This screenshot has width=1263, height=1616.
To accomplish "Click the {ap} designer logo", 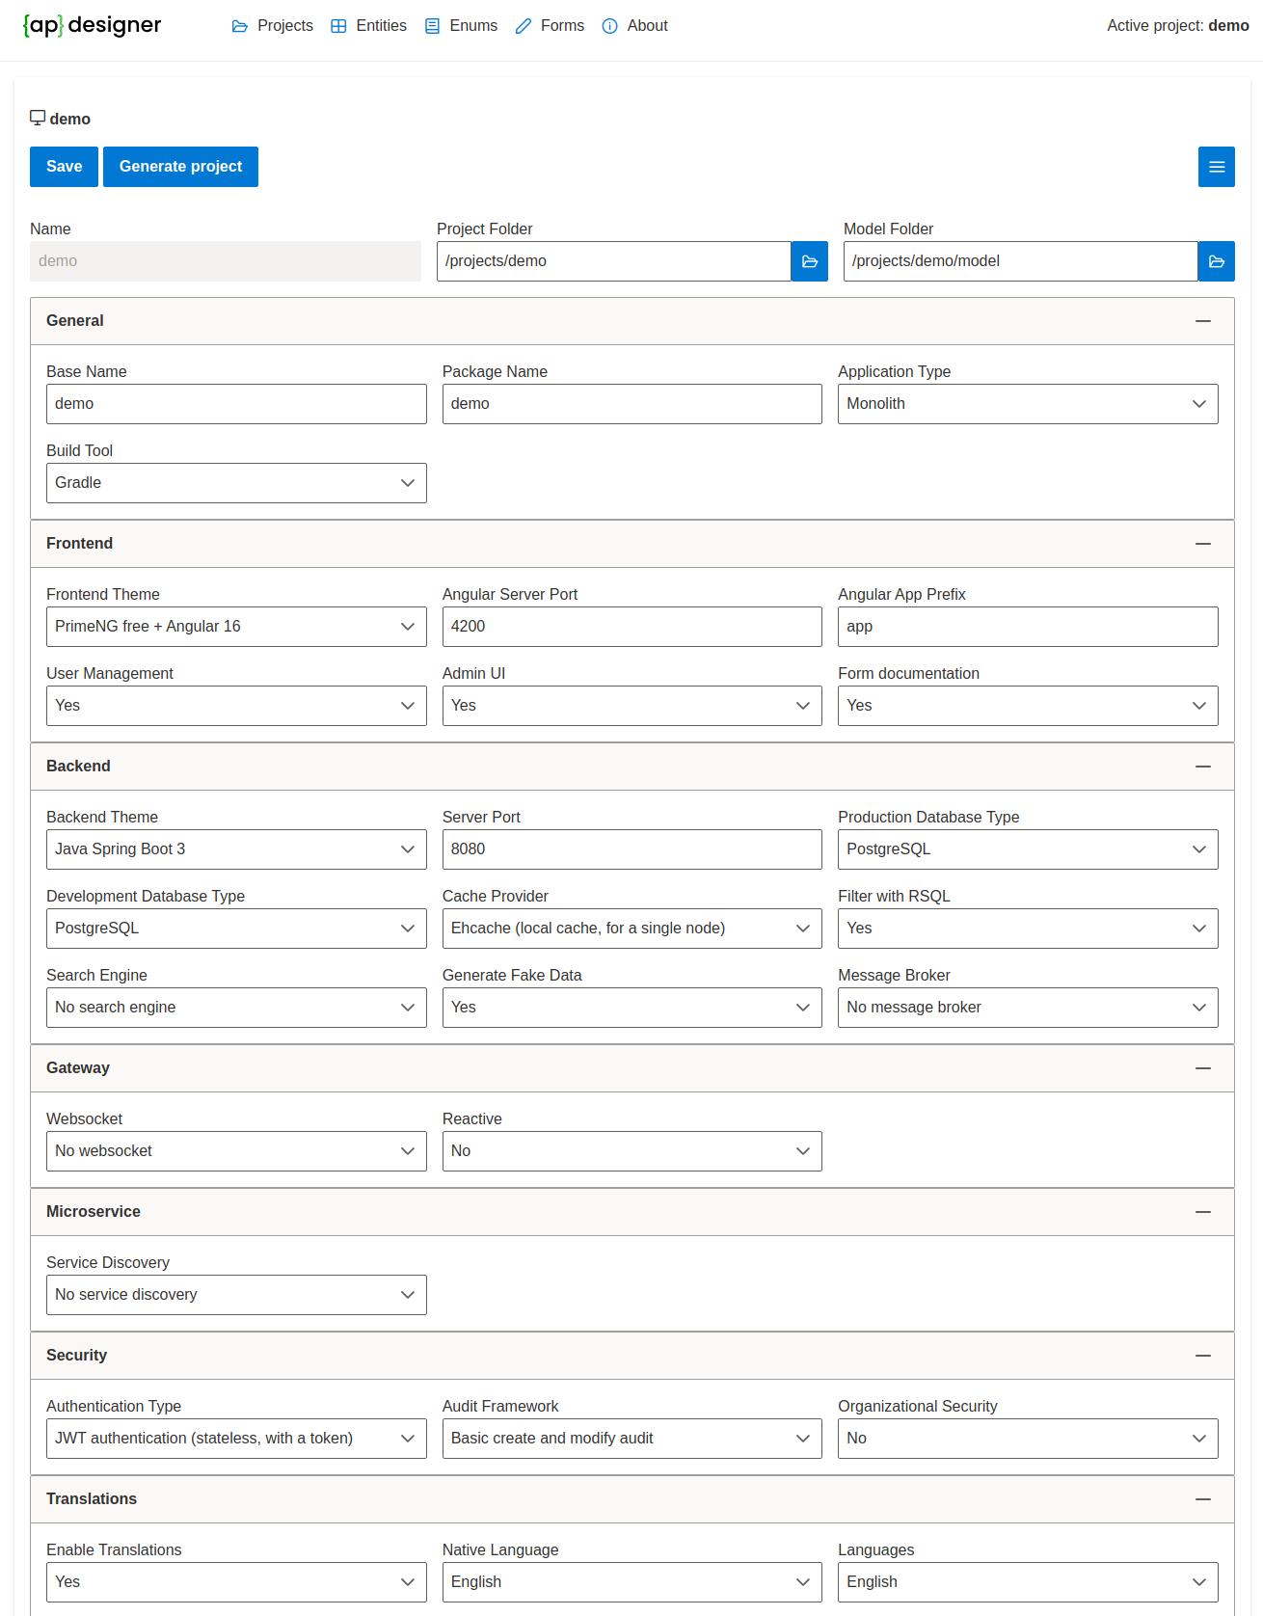I will tap(93, 25).
